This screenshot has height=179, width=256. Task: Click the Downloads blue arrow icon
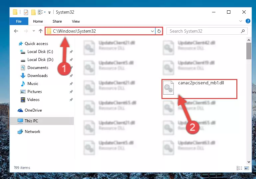(x=23, y=76)
